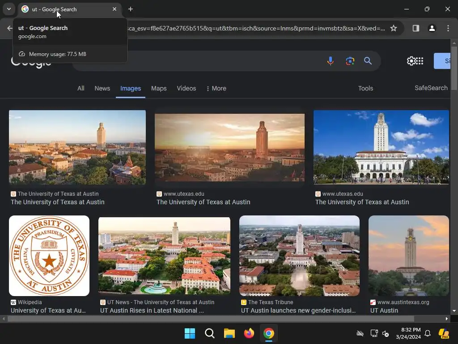Click the network display tray icon

(x=374, y=333)
